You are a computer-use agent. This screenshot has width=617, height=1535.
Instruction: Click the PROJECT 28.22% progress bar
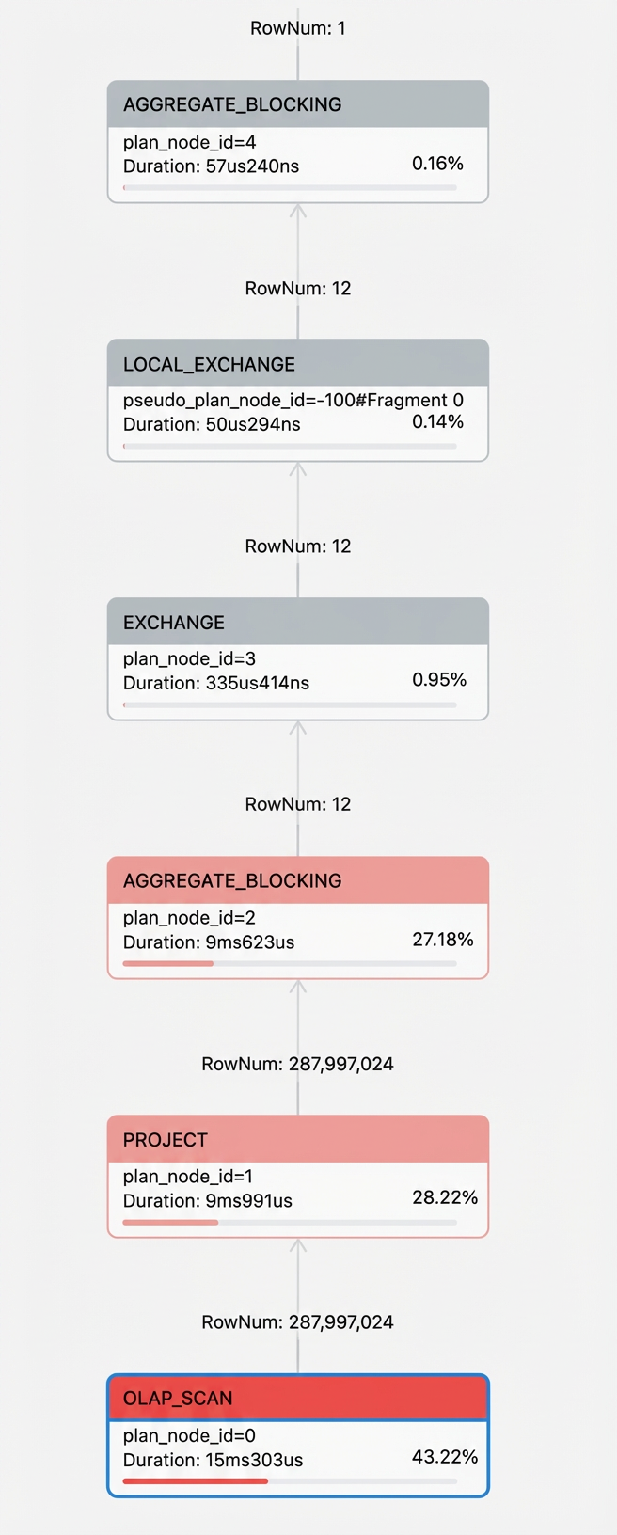tap(290, 1223)
